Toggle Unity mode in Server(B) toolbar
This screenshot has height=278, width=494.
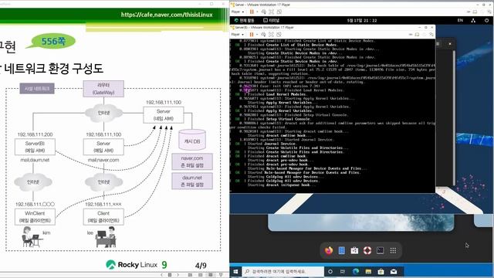click(x=279, y=34)
